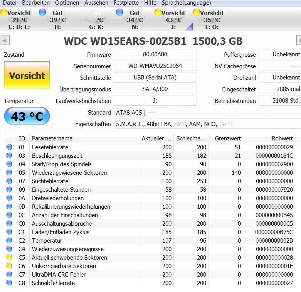Click yellow orb of Aktuell schwebende Sektoren row
This screenshot has width=301, height=292.
pos(9,257)
